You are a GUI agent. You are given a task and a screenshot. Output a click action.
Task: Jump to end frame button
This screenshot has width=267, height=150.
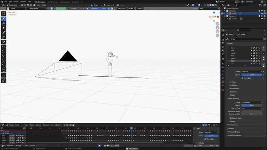tap(118, 146)
